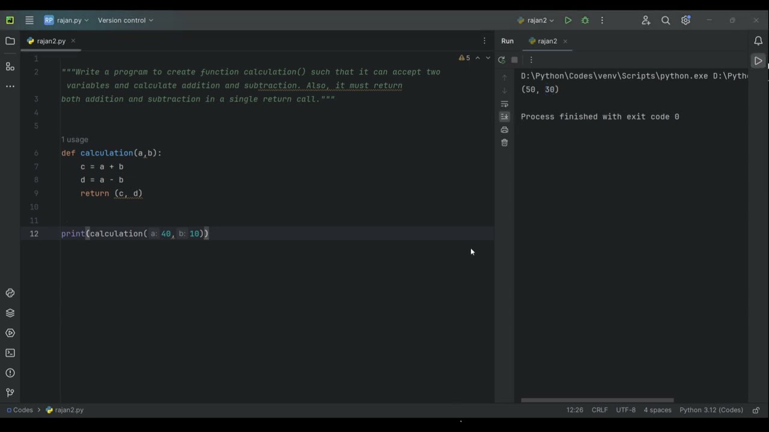Open IDE settings gear
This screenshot has width=769, height=432.
click(x=685, y=20)
